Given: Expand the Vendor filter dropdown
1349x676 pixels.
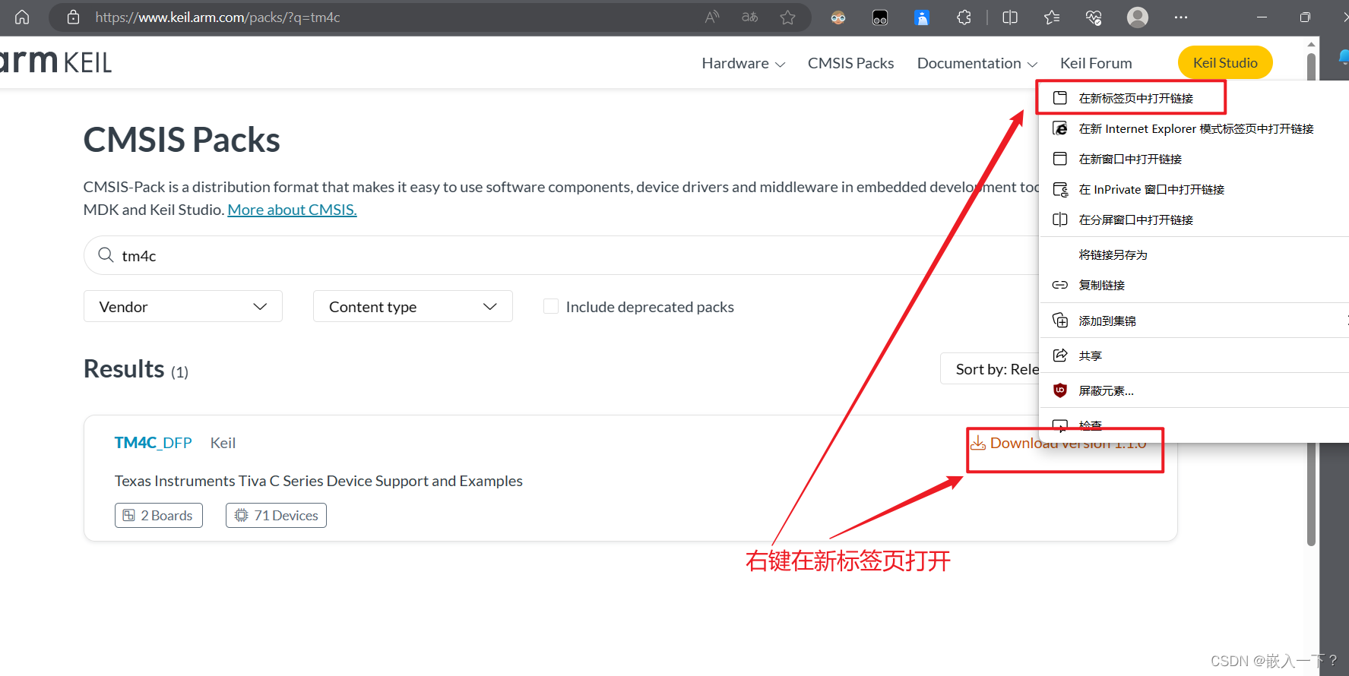Looking at the screenshot, I should (x=183, y=306).
